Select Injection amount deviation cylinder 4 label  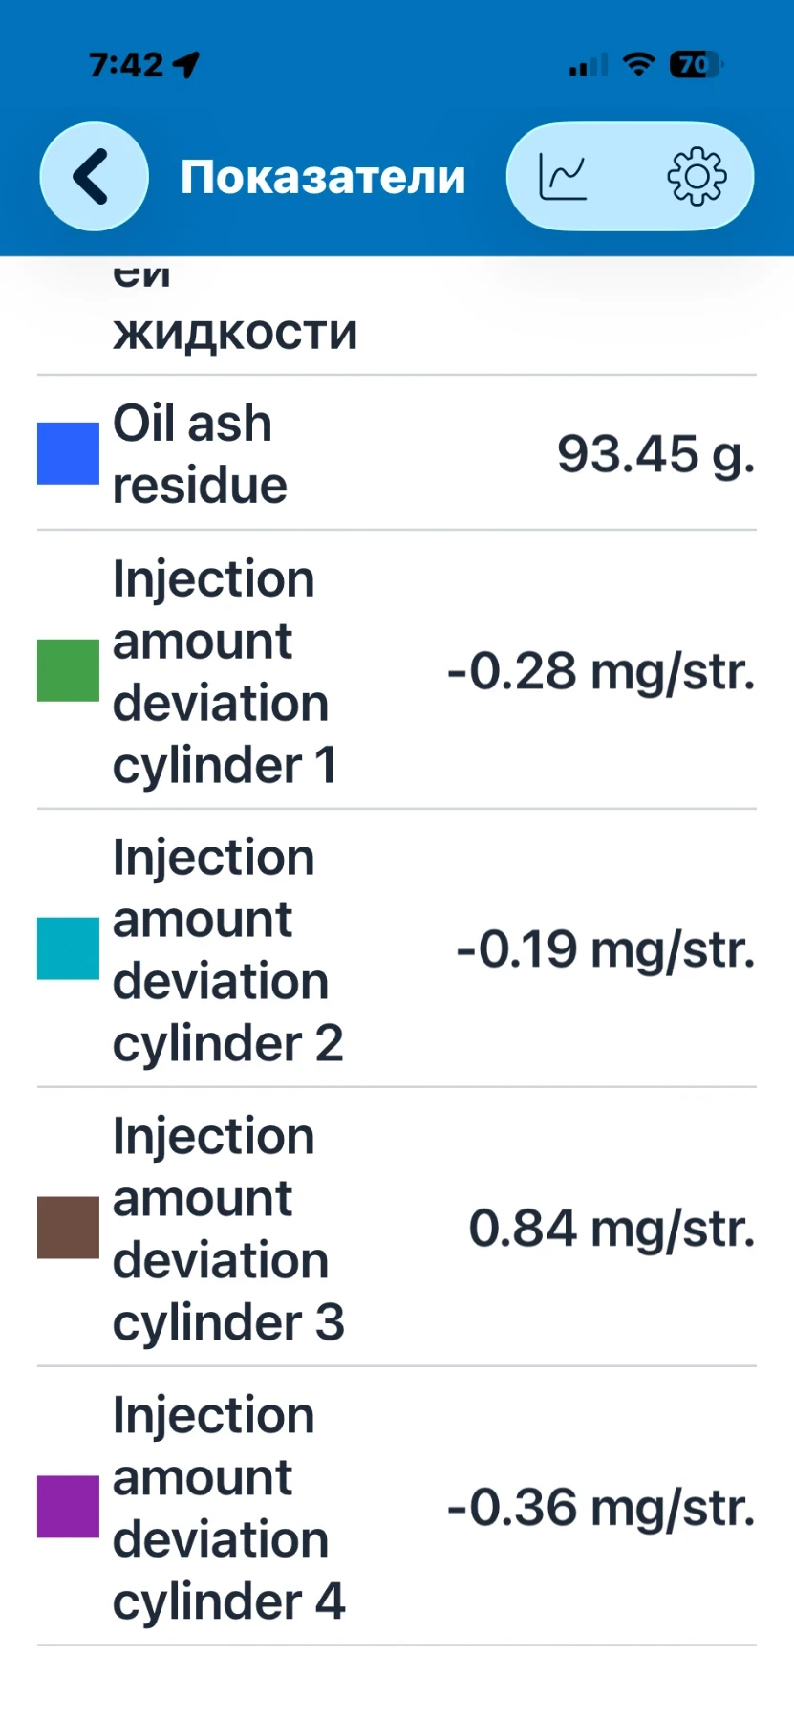pyautogui.click(x=228, y=1508)
